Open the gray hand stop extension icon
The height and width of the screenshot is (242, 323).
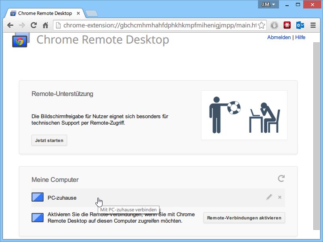(x=274, y=25)
